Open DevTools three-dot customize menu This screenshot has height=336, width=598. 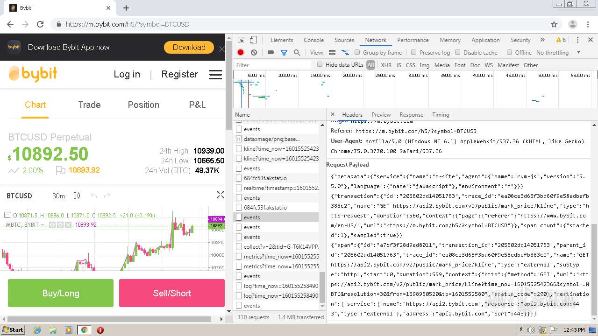[577, 40]
